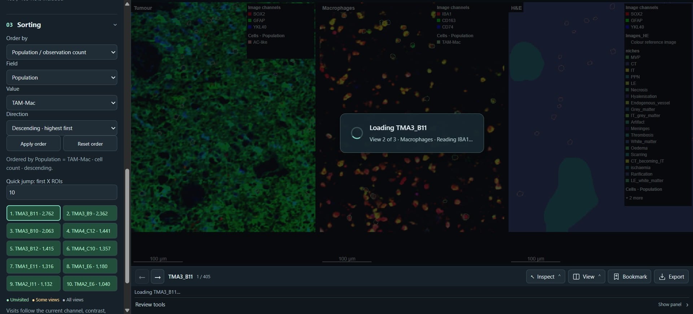Show the Review tools panel
The width and height of the screenshot is (693, 314).
[x=673, y=305]
